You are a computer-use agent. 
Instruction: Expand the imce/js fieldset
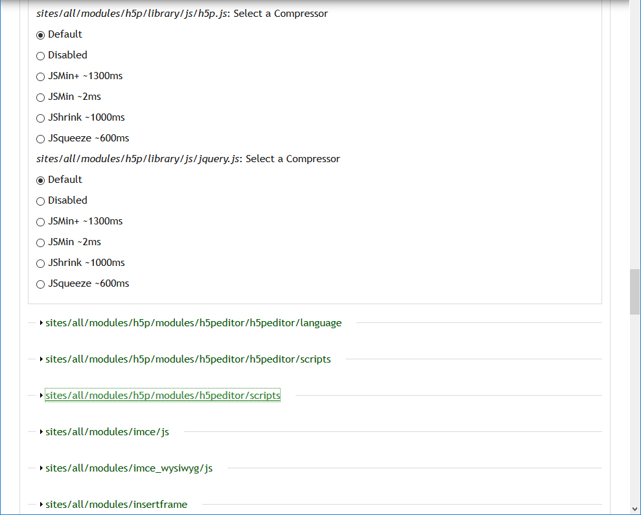tap(107, 431)
